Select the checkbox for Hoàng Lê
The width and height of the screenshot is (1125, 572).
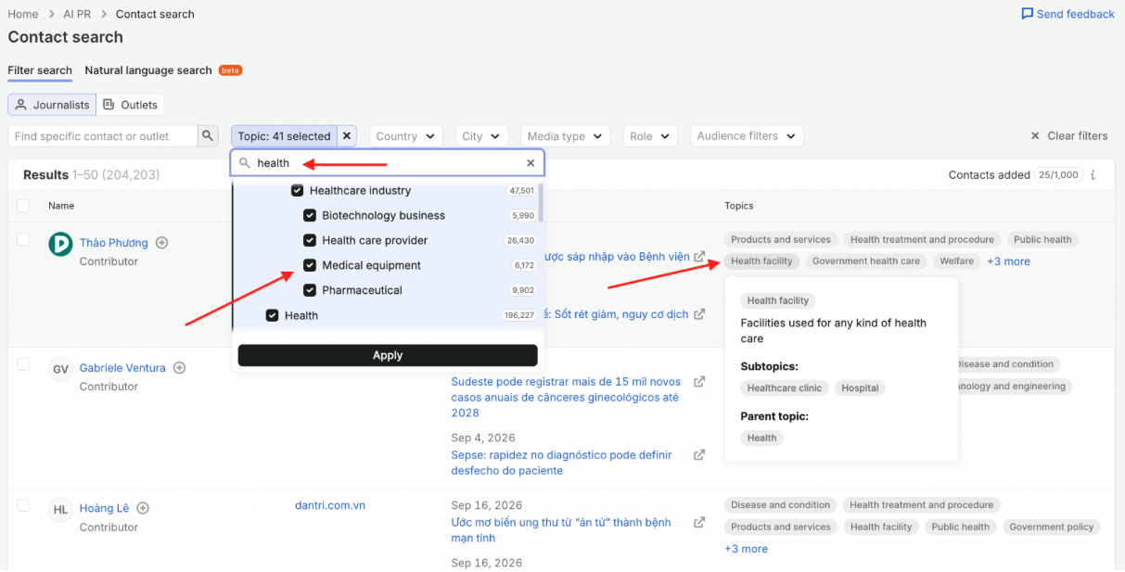point(23,505)
